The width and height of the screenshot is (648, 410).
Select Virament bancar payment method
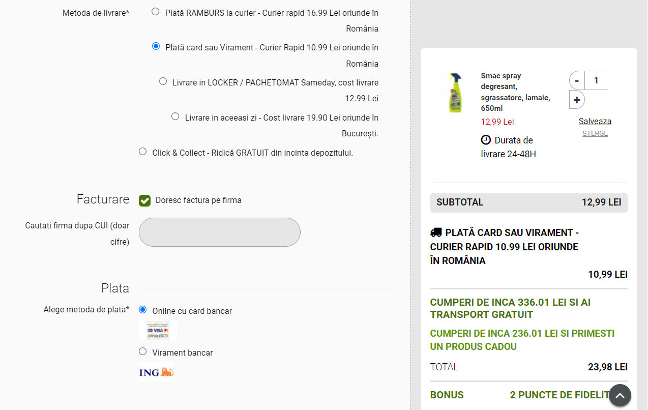pos(142,352)
